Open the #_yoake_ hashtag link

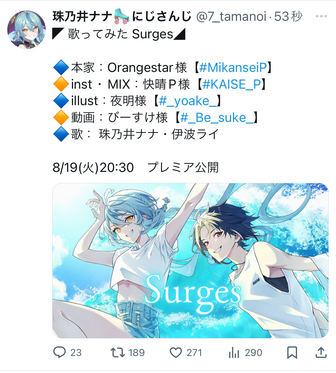188,101
